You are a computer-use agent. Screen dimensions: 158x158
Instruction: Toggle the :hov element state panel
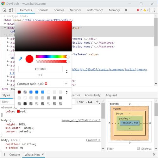(x=80, y=102)
